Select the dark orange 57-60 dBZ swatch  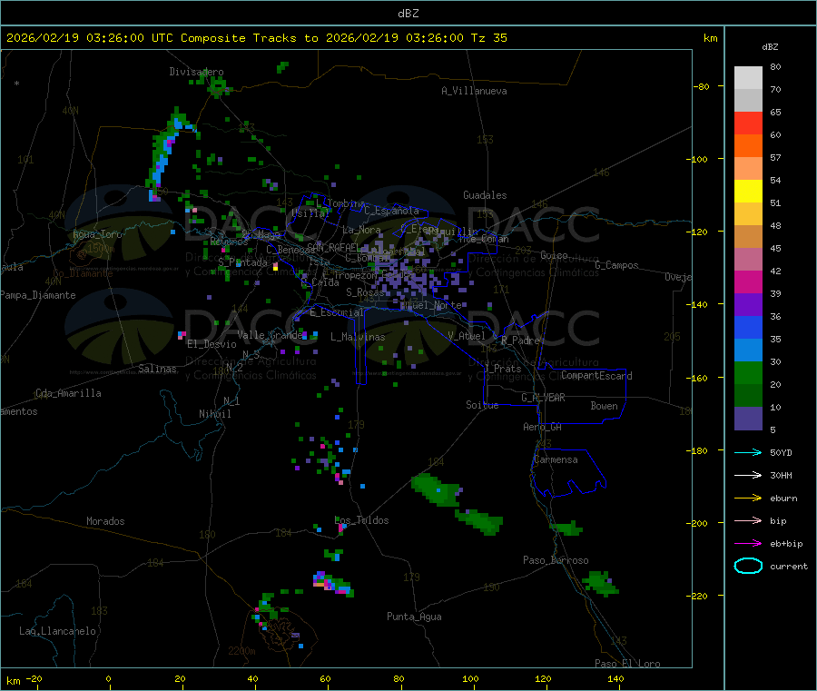pyautogui.click(x=748, y=146)
